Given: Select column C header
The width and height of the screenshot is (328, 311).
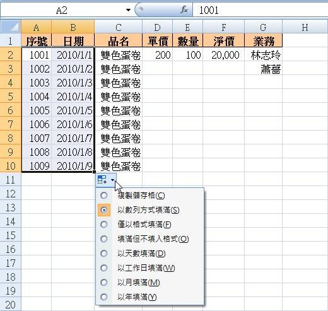Looking at the screenshot, I should 119,27.
